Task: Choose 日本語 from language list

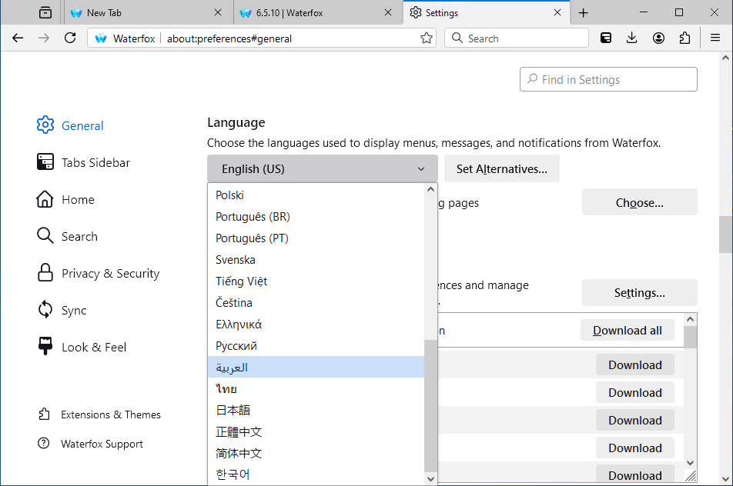Action: [x=316, y=410]
